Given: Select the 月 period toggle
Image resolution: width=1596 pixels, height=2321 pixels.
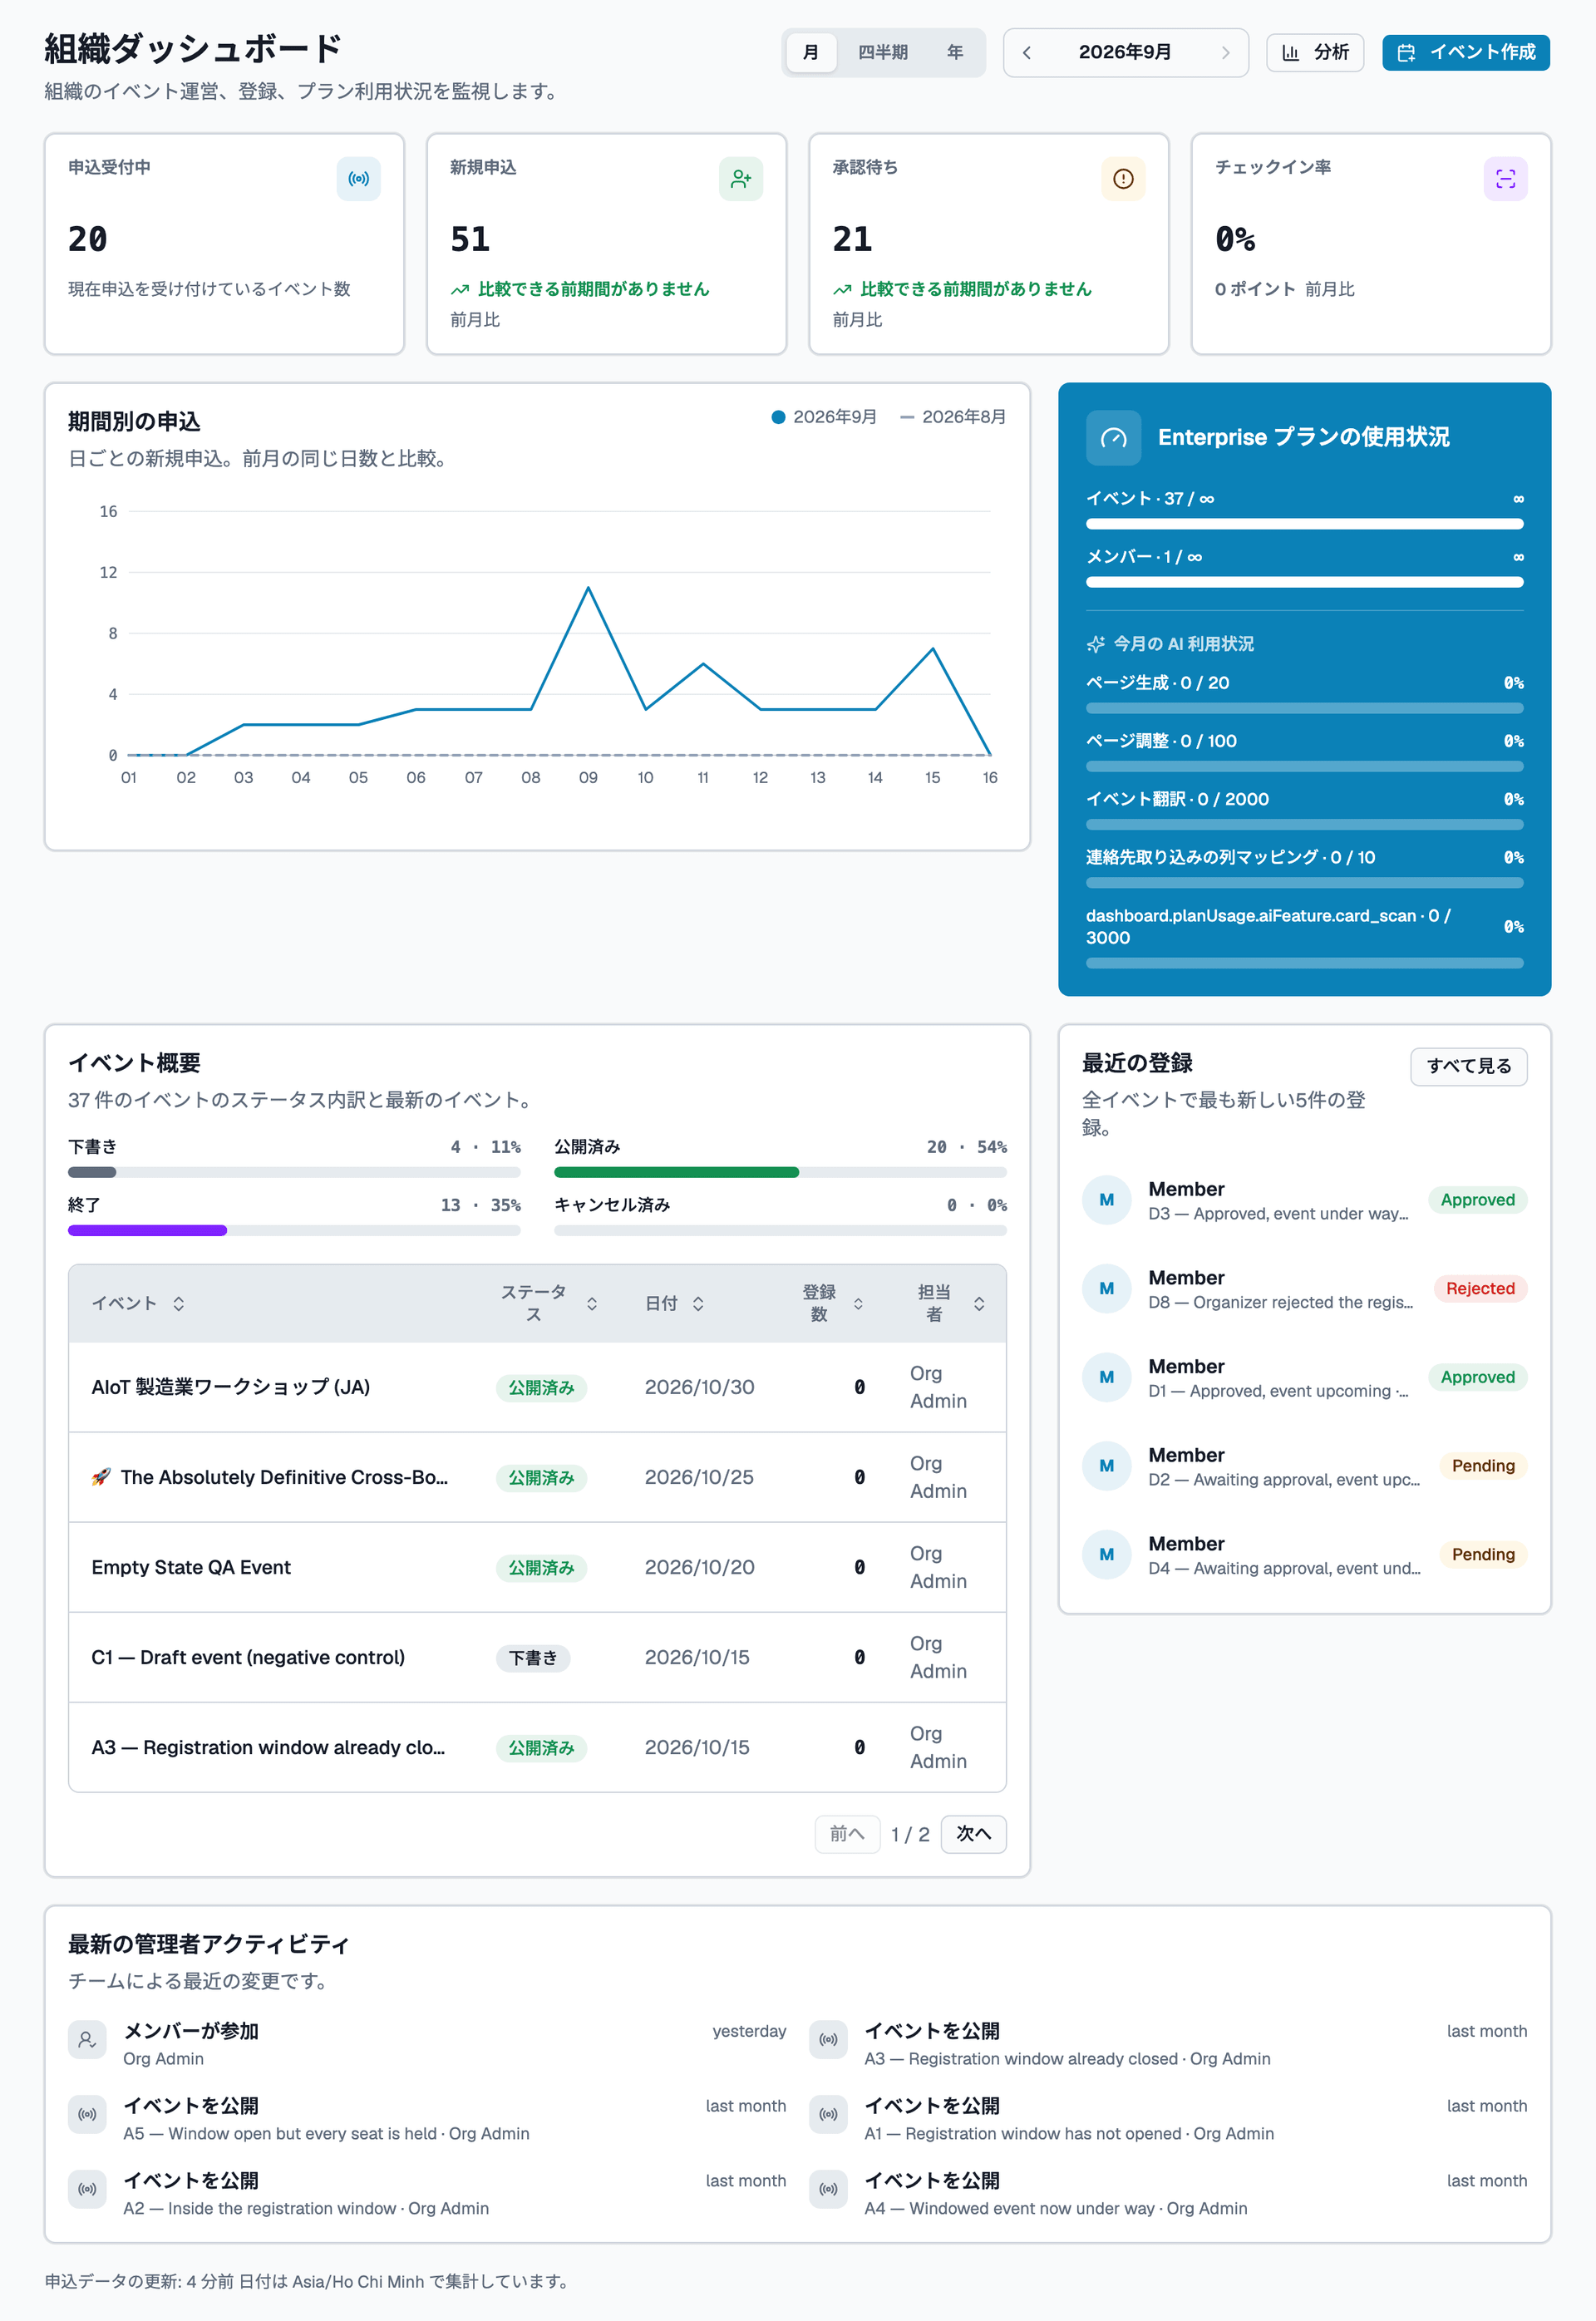Looking at the screenshot, I should 810,52.
